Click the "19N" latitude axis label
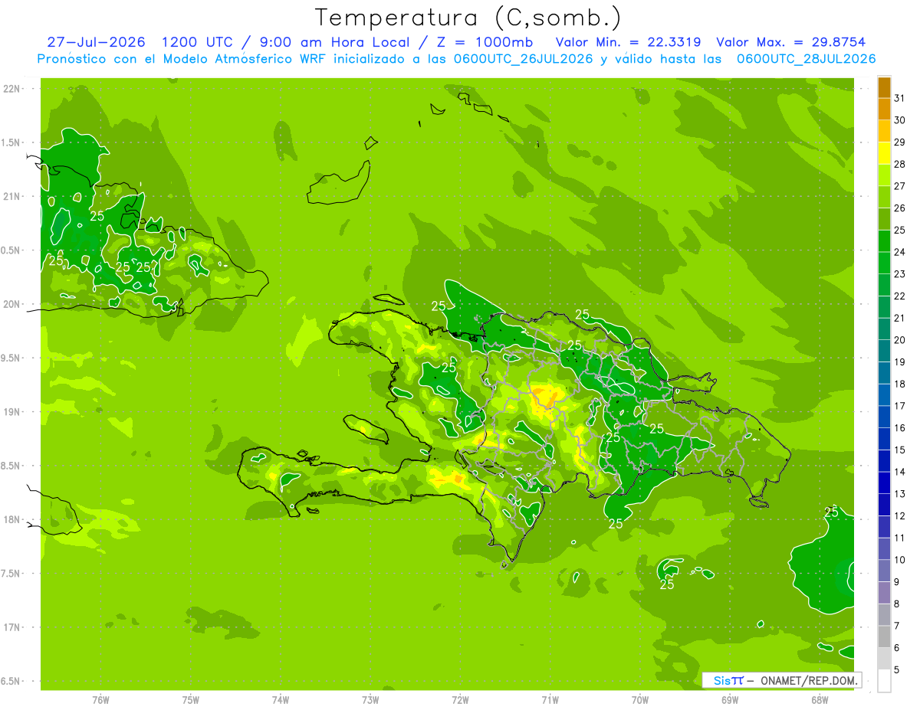This screenshot has width=920, height=710. click(x=12, y=411)
